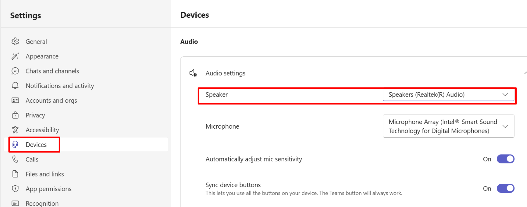The image size is (527, 207).
Task: Click the Calls phone icon
Action: coord(15,159)
